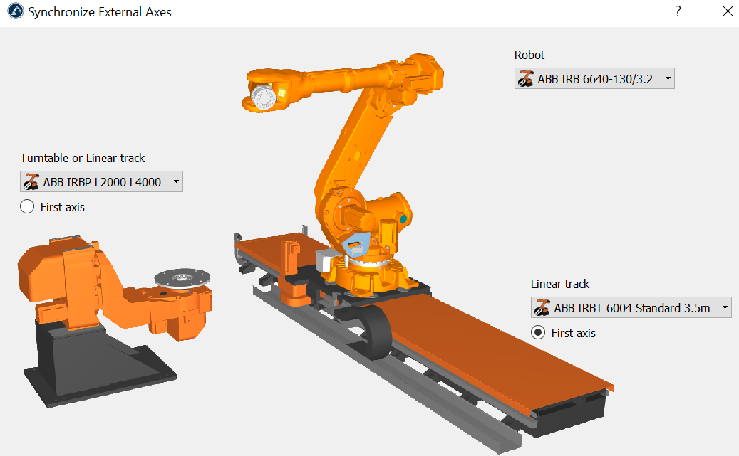Select First axis radio under Linear track dropdown

coord(539,333)
